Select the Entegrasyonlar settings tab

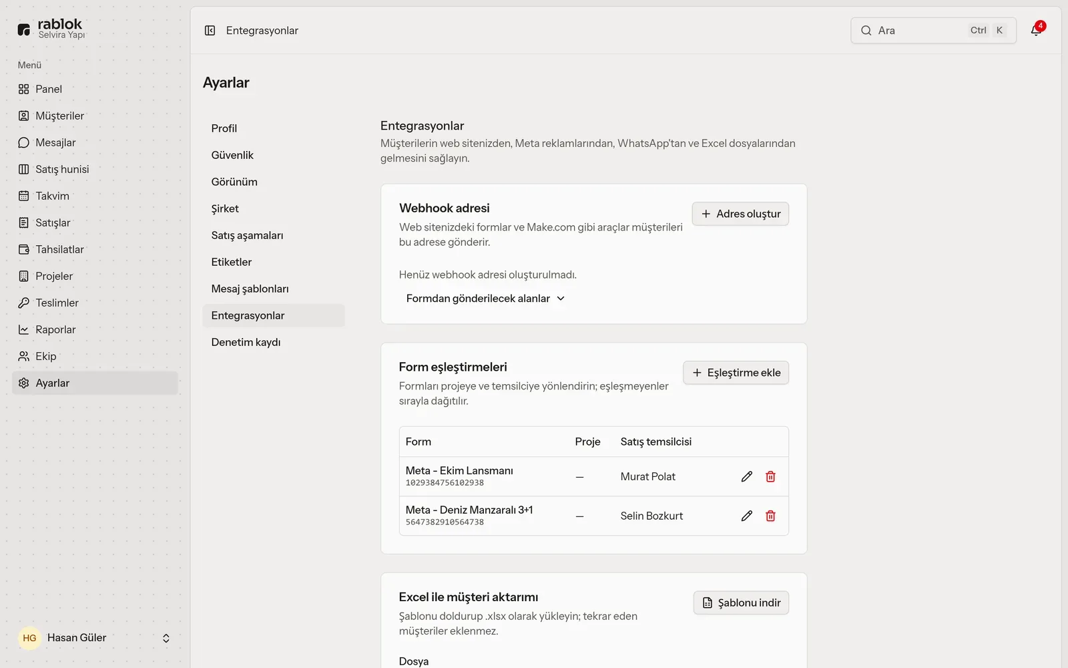(x=274, y=315)
